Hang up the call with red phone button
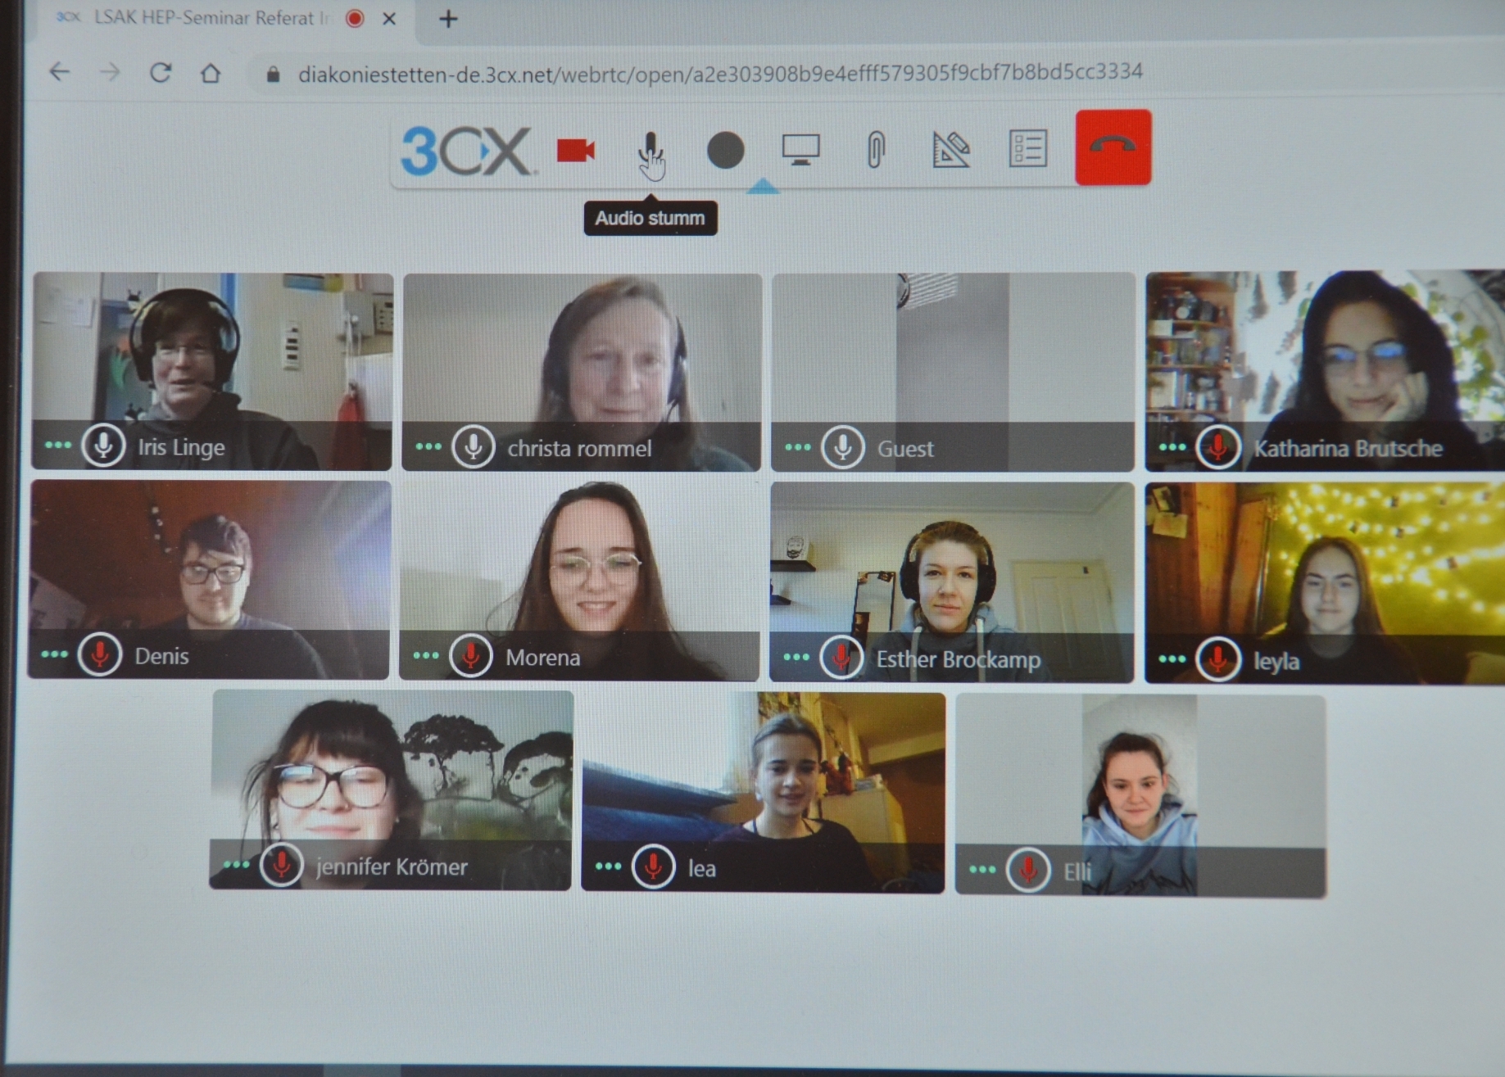Viewport: 1505px width, 1077px height. (1113, 147)
